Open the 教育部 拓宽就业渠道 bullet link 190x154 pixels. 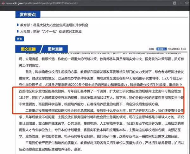tap(54, 25)
